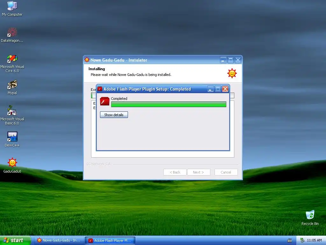Image resolution: width=326 pixels, height=245 pixels.
Task: Click the 11:05 AM system clock
Action: coord(314,241)
